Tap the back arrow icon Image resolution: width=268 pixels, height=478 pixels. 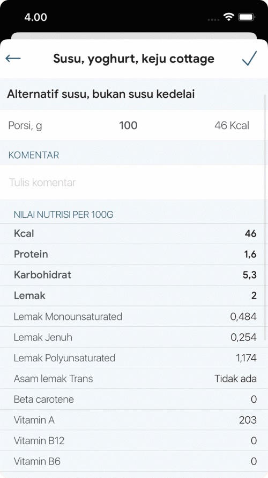(x=13, y=58)
